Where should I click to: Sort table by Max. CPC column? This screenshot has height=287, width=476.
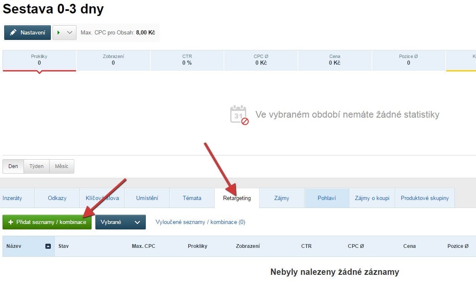pyautogui.click(x=143, y=246)
